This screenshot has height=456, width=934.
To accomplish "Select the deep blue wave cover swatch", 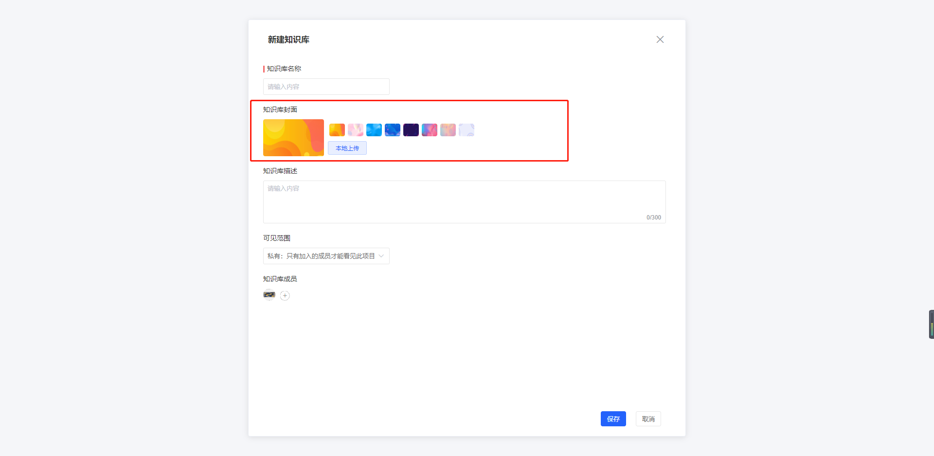I will click(392, 130).
